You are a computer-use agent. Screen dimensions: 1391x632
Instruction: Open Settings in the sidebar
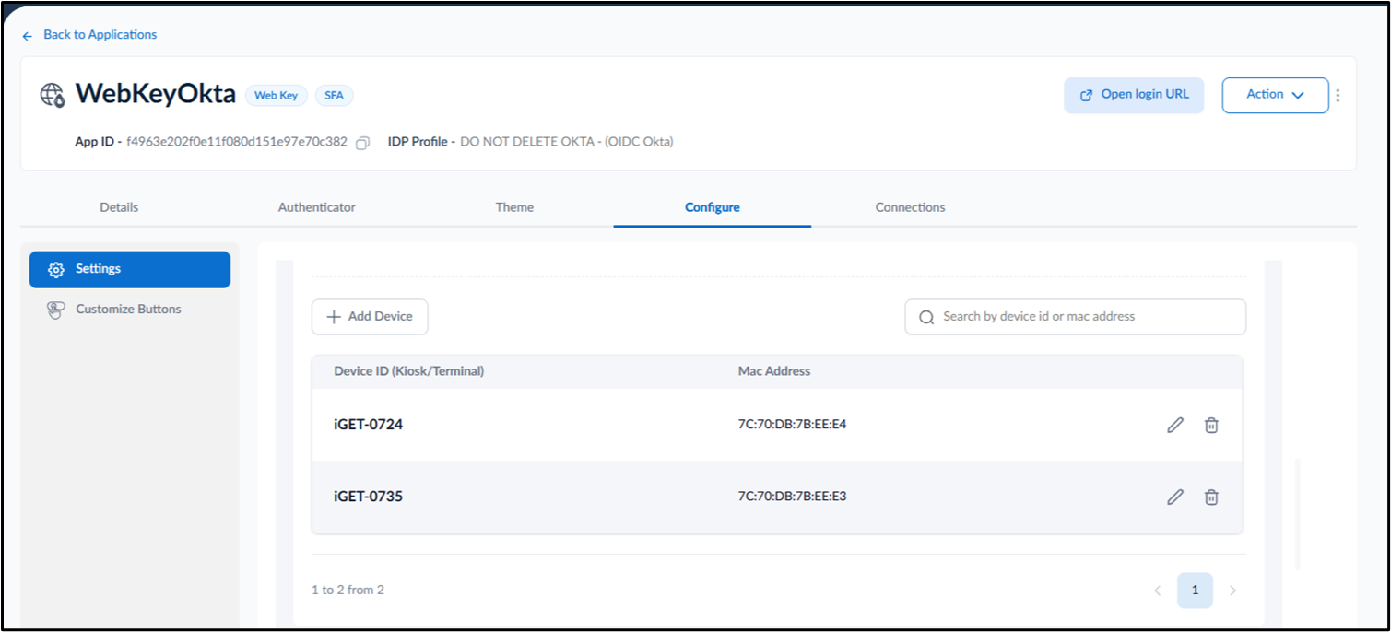point(130,269)
